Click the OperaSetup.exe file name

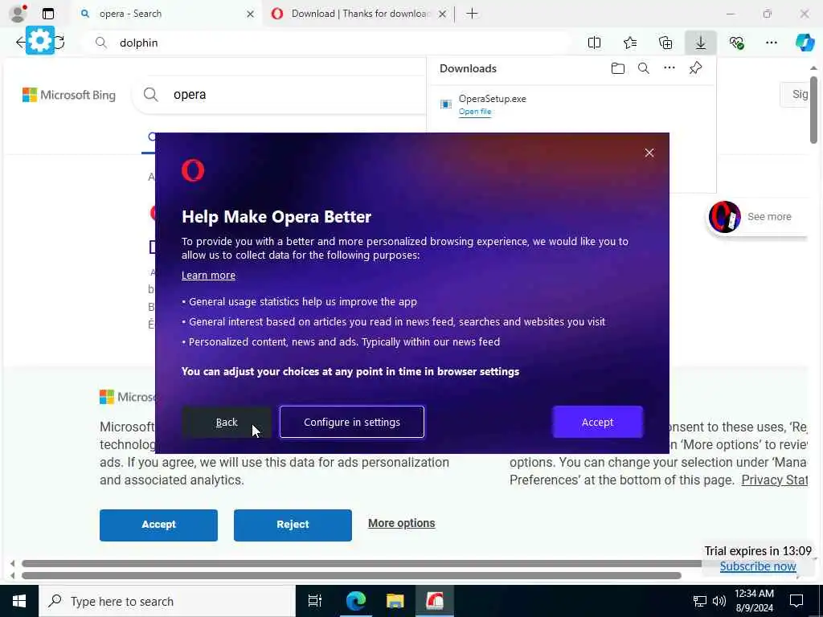tap(493, 99)
